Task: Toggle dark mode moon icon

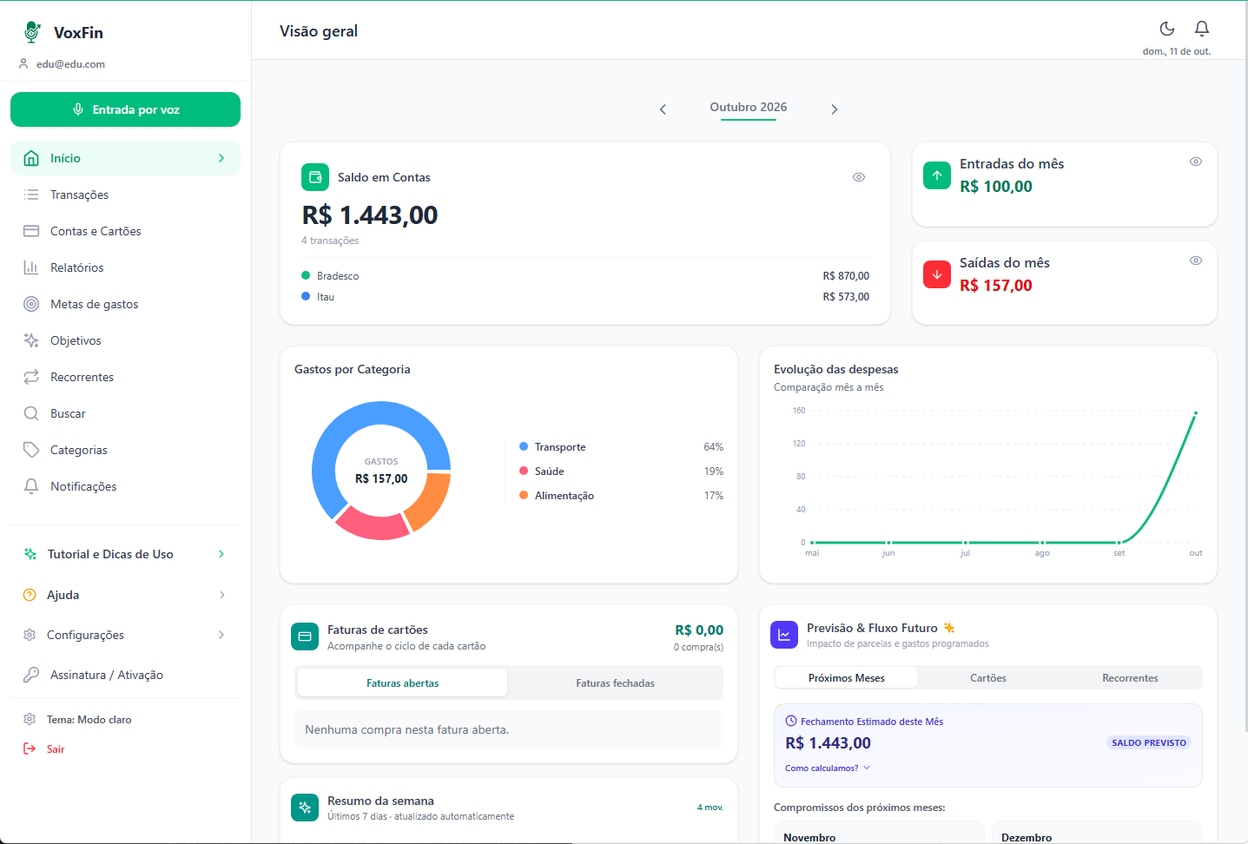Action: click(1167, 29)
